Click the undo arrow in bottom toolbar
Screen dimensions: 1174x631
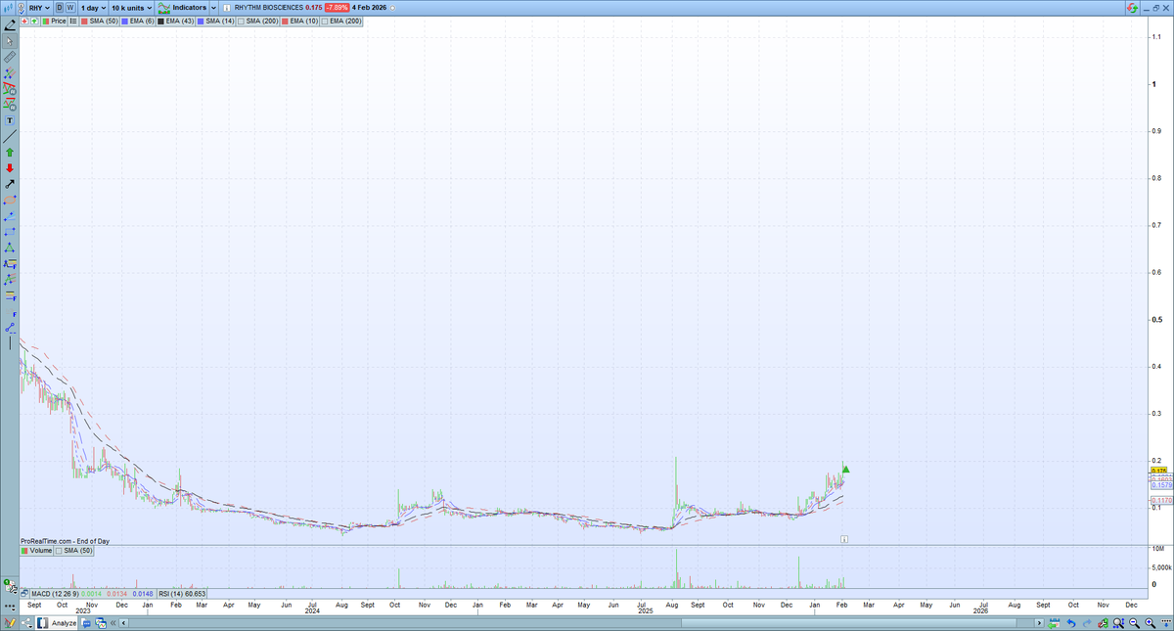(1071, 623)
